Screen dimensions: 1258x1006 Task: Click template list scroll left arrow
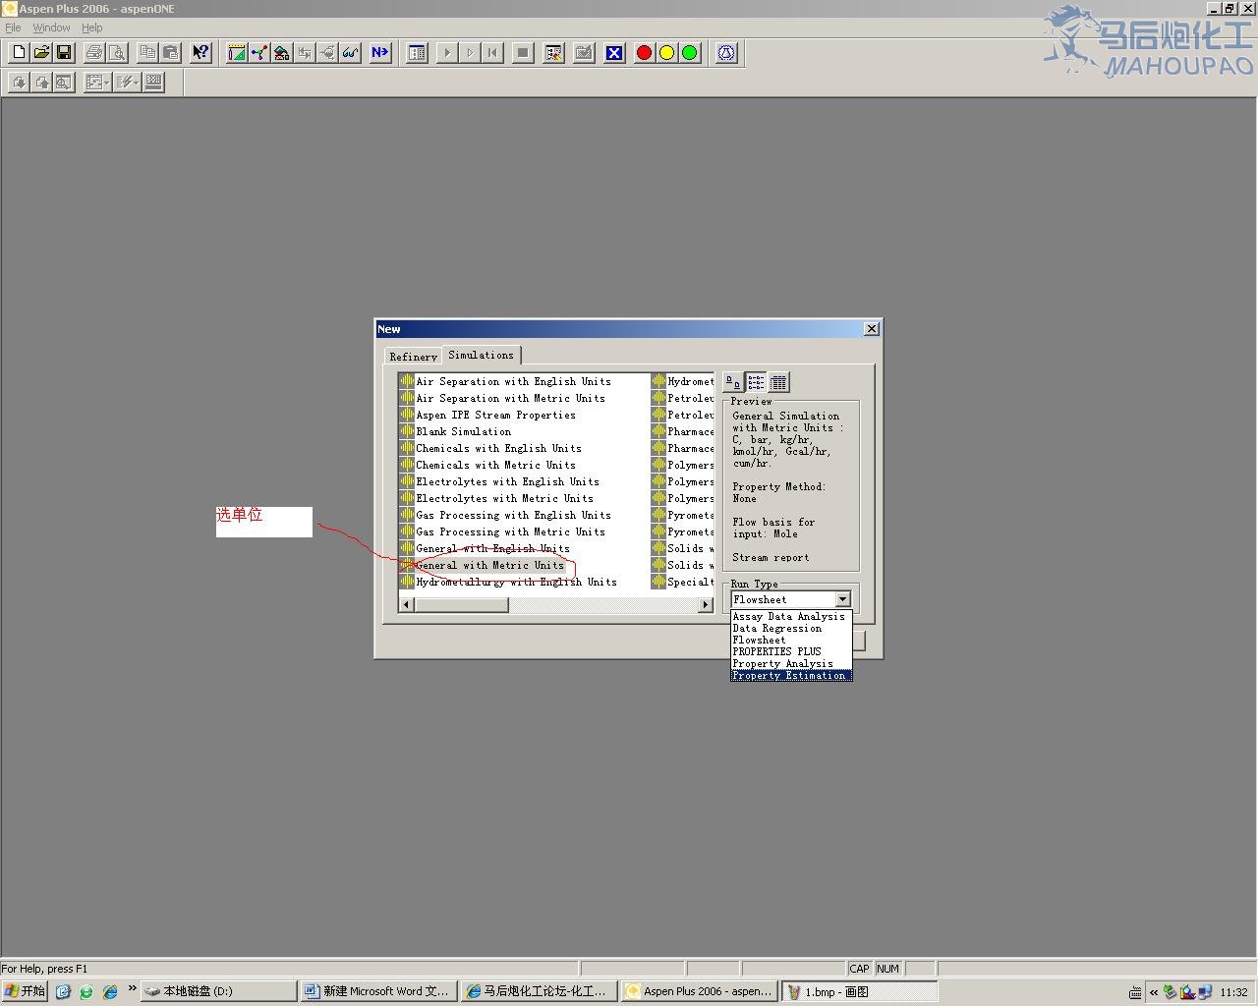(406, 604)
